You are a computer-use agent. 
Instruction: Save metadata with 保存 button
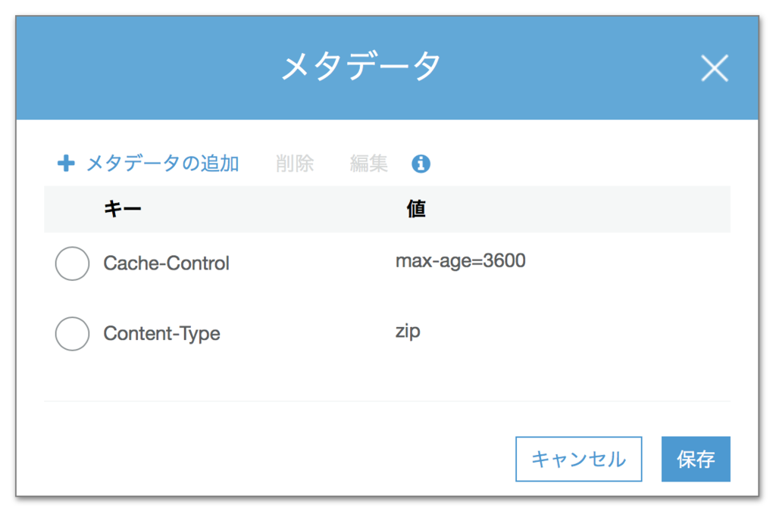[696, 459]
